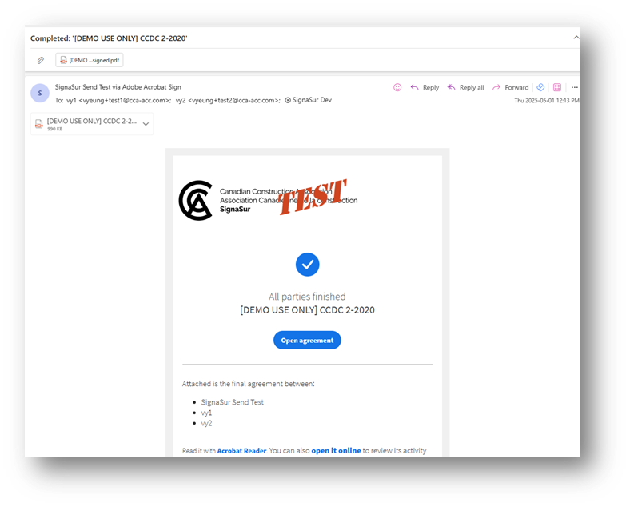Open the pink apps grid icon
This screenshot has height=507, width=630.
click(557, 87)
